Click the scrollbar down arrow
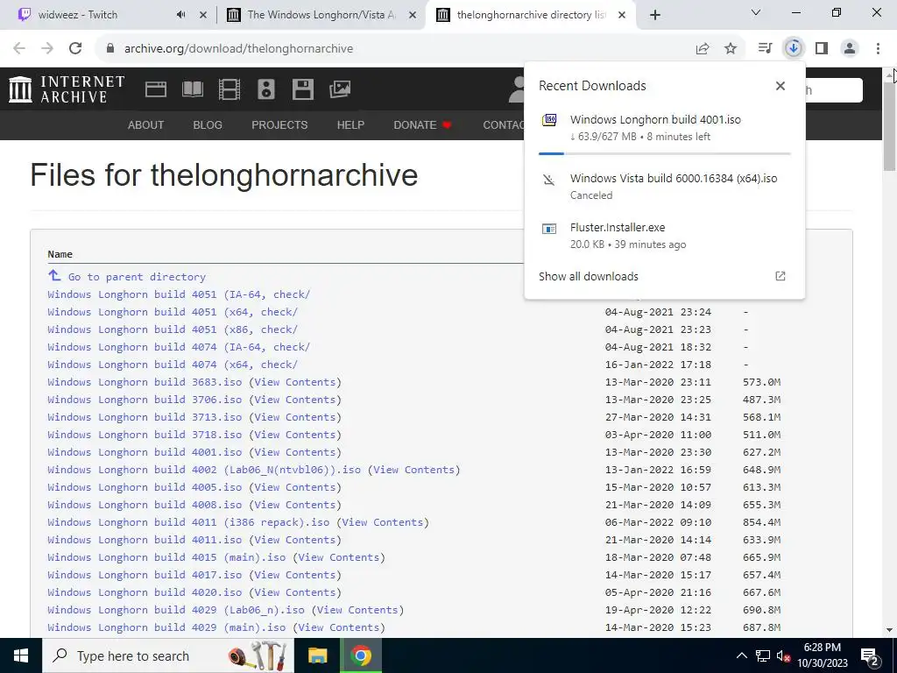Screen dimensions: 897x673 pyautogui.click(x=890, y=631)
